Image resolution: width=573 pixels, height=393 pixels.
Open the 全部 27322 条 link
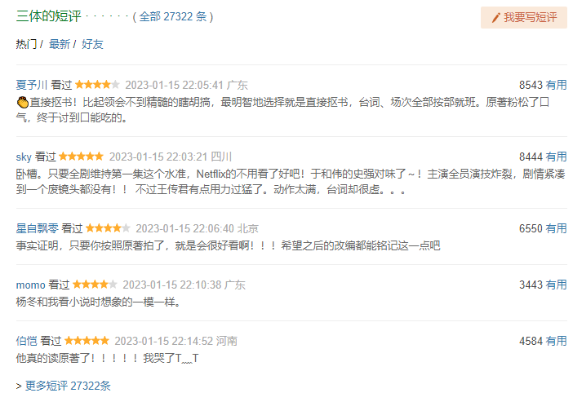[x=173, y=17]
